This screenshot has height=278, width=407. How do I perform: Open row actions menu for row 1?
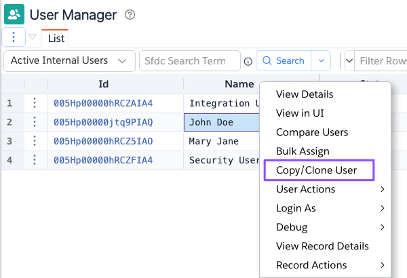click(x=34, y=103)
